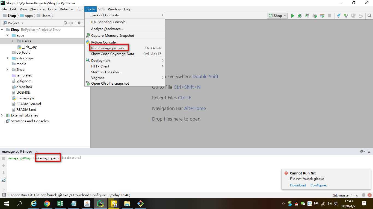The height and width of the screenshot is (209, 373).
Task: Open File Explorer from the taskbar
Action: point(127,203)
